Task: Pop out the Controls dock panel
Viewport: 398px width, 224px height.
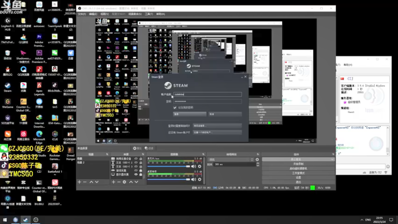Action: click(333, 154)
